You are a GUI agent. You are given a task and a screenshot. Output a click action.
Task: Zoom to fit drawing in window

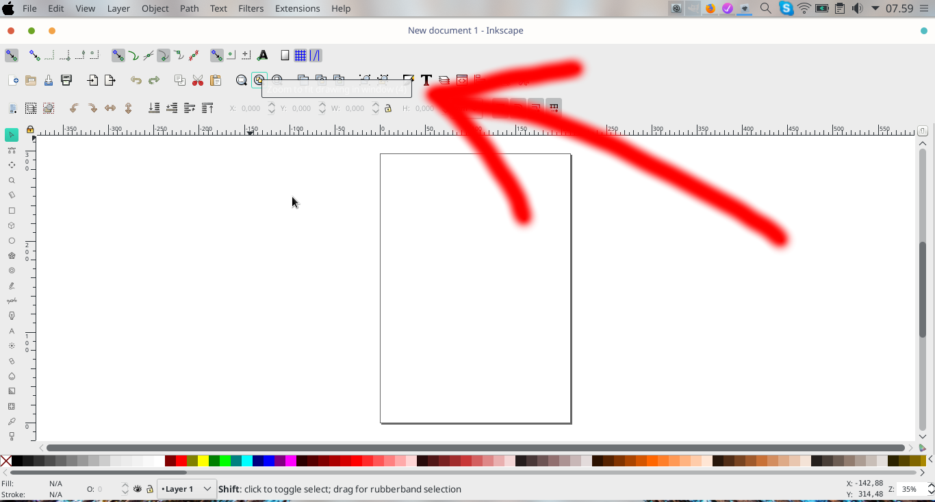259,80
